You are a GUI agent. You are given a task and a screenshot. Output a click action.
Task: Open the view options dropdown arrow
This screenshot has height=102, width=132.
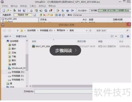pos(116,36)
